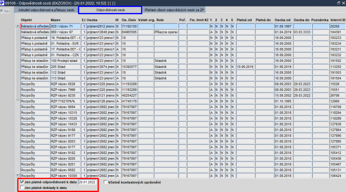
Task: Click the 'RZP název 9230' cell
Action: point(65,95)
